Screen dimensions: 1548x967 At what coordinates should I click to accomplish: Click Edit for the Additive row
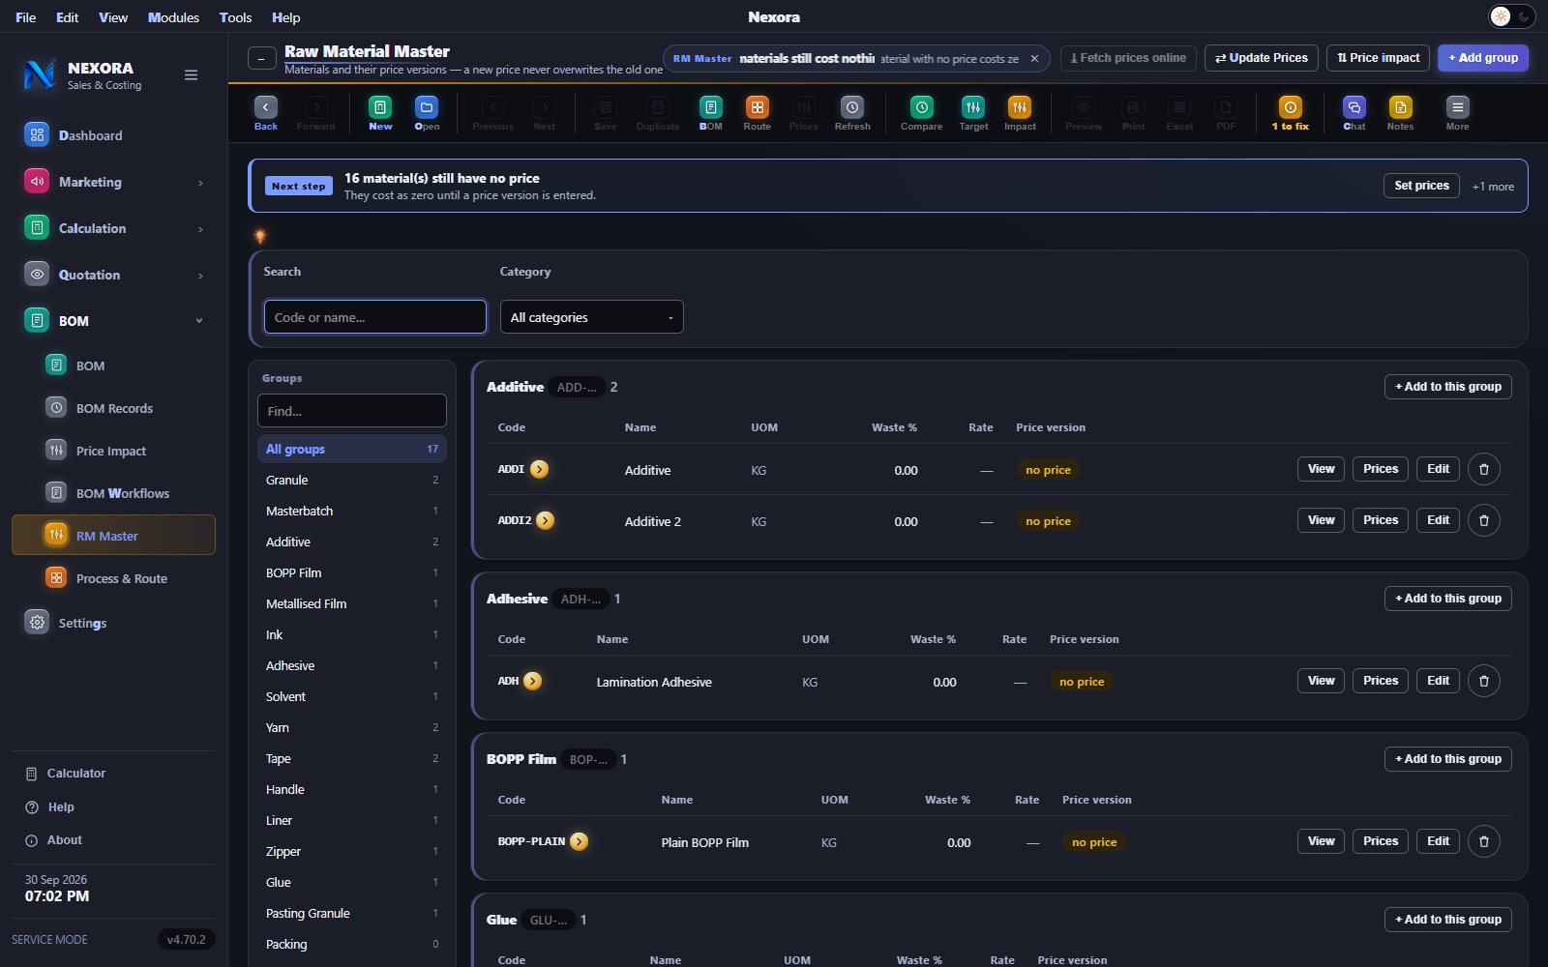coord(1439,469)
